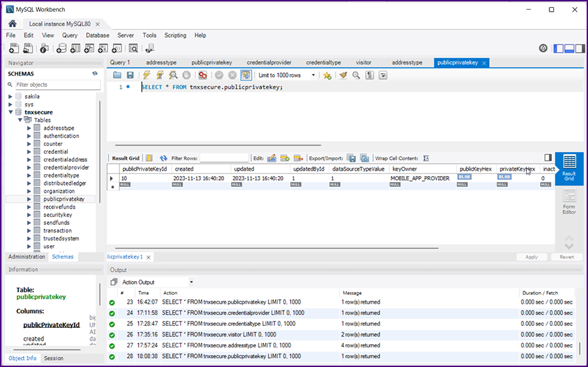
Task: Click the rollback transaction icon
Action: 233,75
